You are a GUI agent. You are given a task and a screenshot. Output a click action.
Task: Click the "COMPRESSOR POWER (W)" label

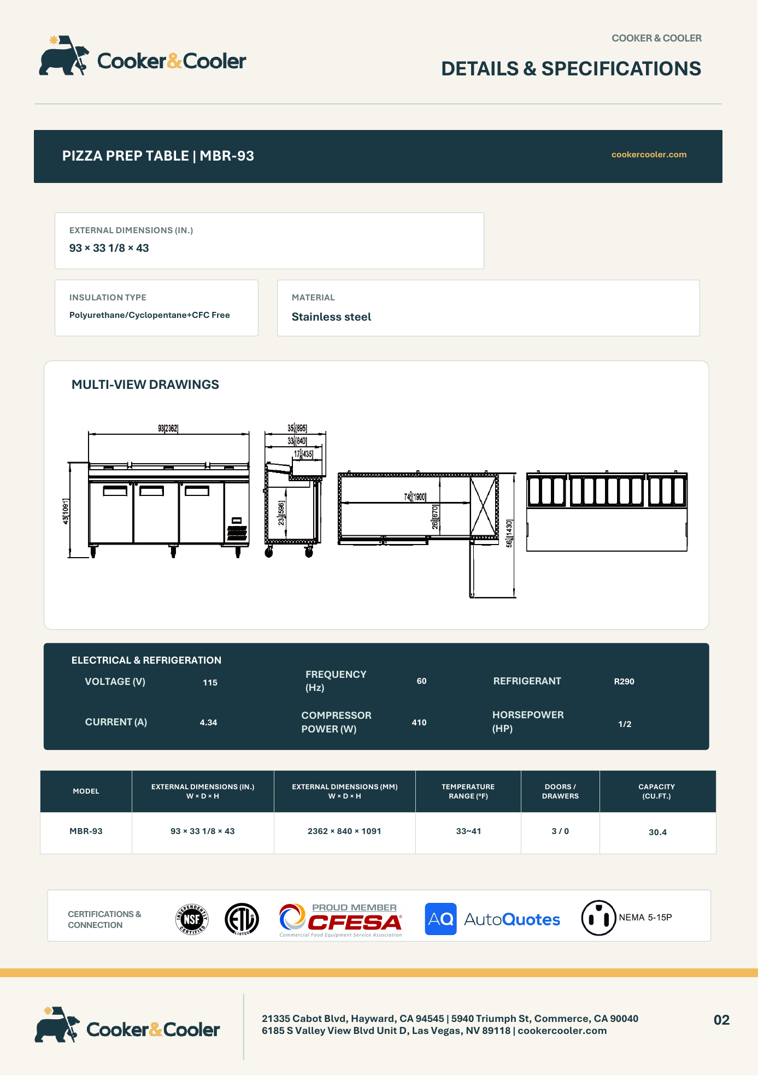coord(336,722)
